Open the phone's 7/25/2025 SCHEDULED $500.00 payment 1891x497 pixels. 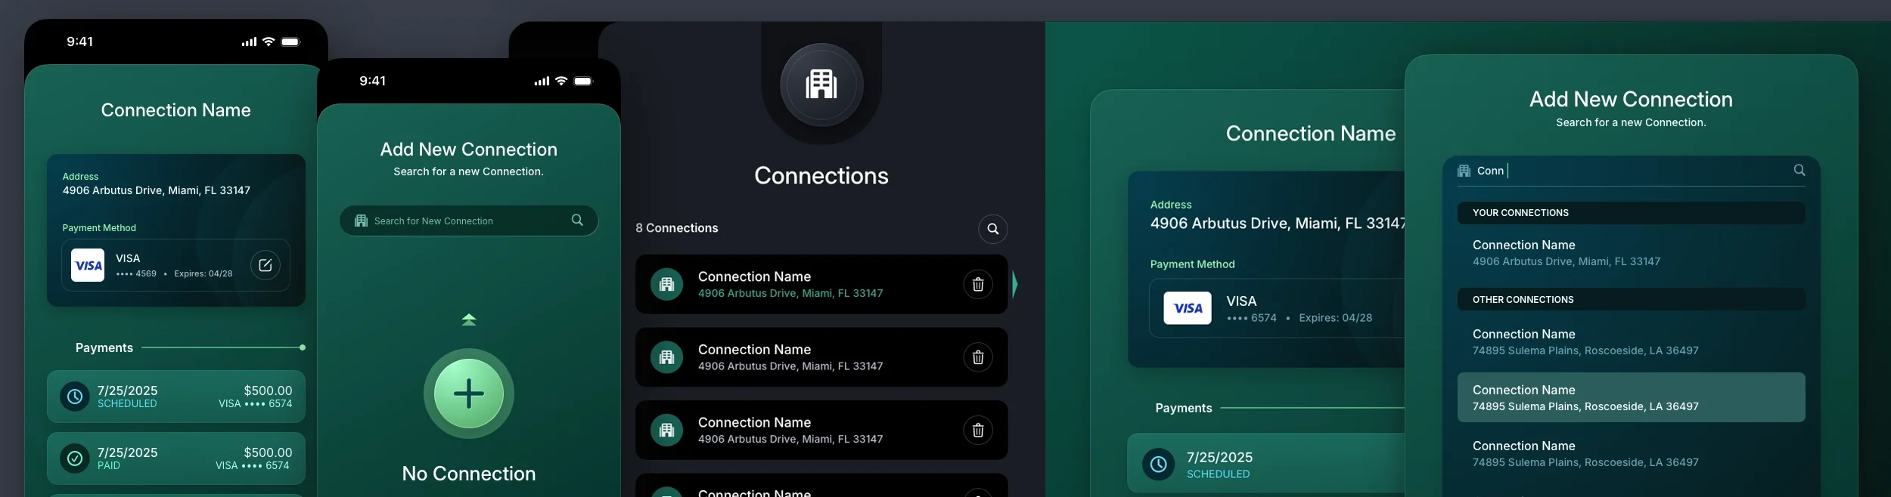pyautogui.click(x=176, y=397)
